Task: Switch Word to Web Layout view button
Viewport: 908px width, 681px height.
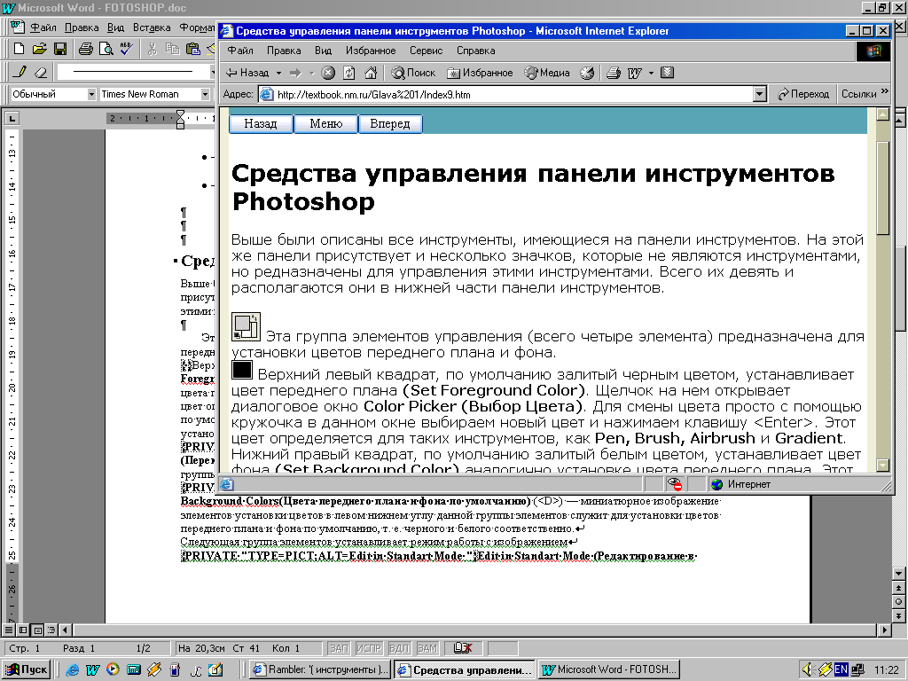Action: [x=23, y=630]
